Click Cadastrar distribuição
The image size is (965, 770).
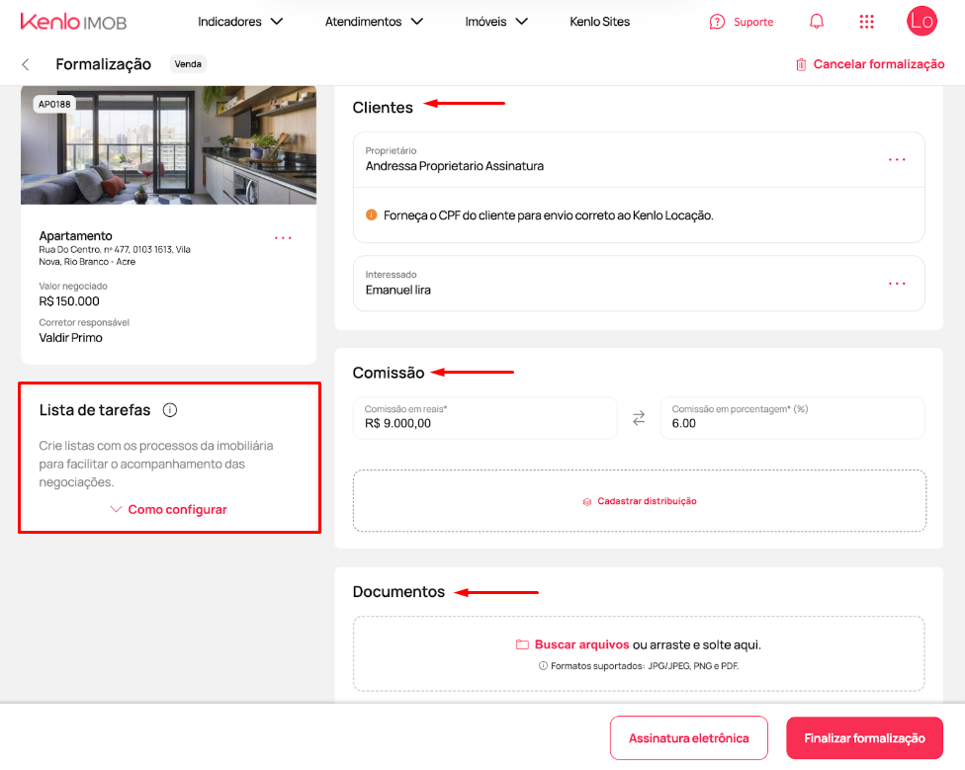coord(647,501)
